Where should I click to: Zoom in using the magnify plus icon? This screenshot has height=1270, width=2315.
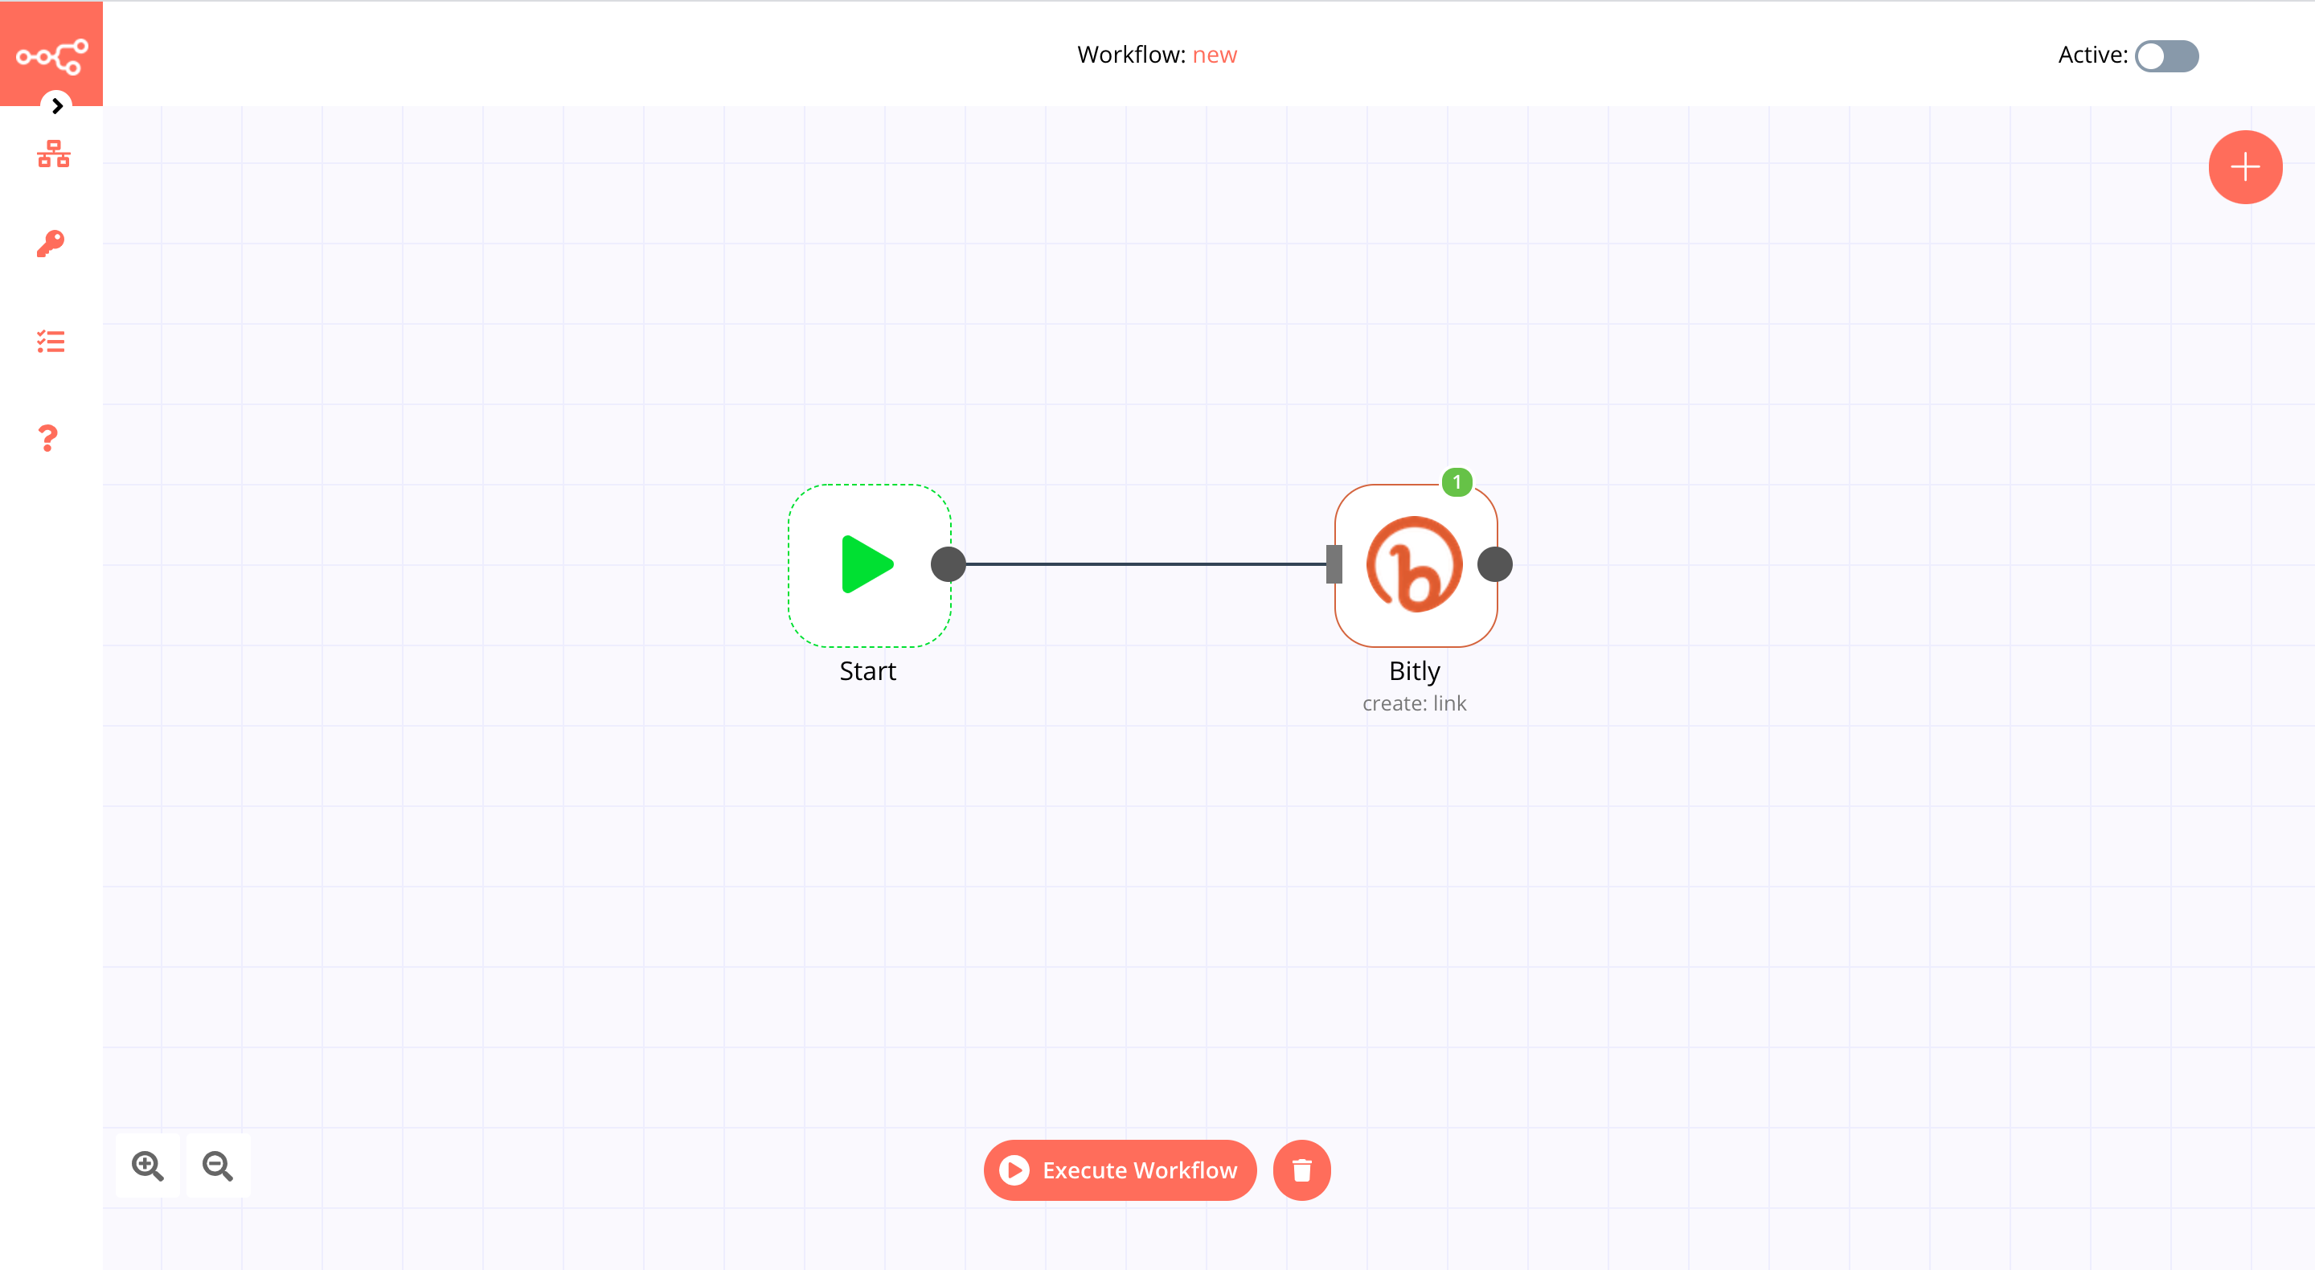(x=149, y=1166)
